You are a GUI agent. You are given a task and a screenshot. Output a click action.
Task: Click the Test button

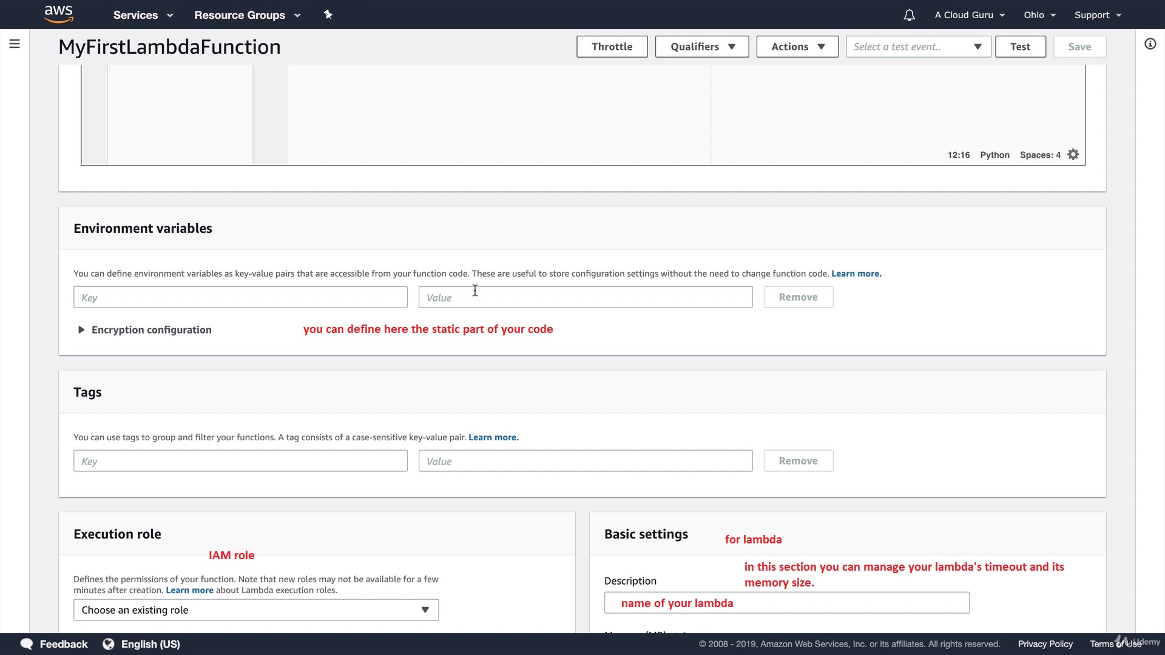[1020, 47]
